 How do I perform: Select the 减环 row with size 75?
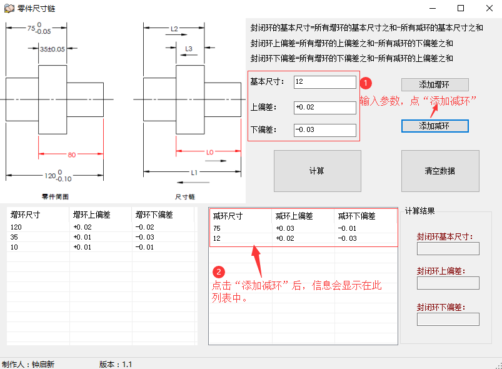(303, 228)
